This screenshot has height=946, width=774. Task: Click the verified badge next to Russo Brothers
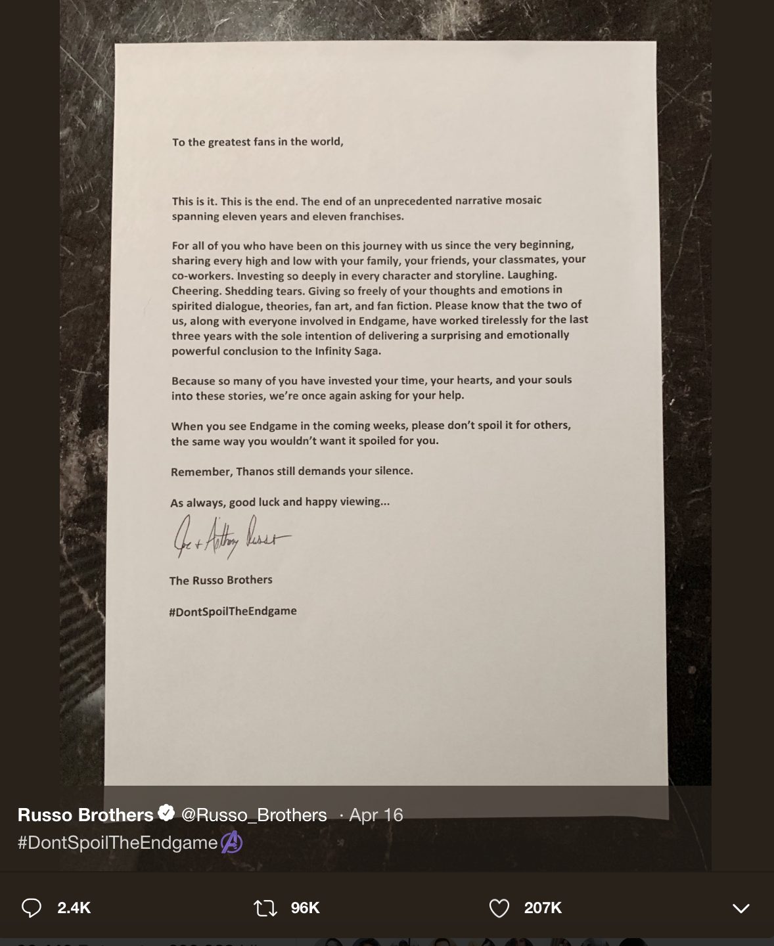[167, 813]
